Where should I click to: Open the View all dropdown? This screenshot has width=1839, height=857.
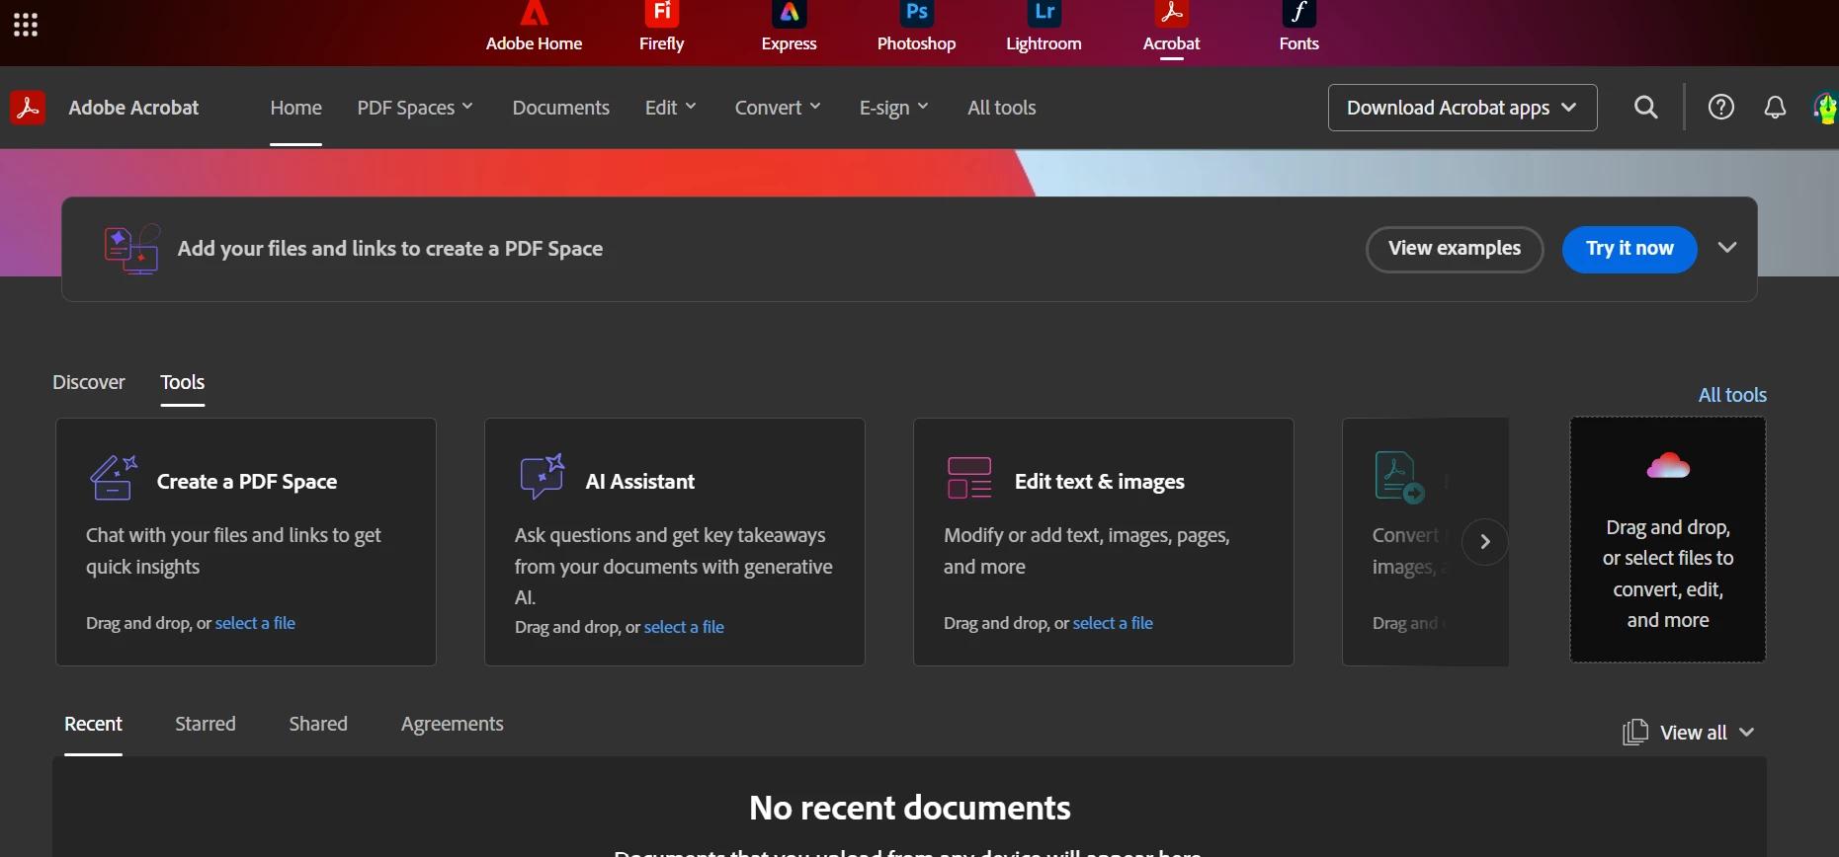click(x=1707, y=732)
